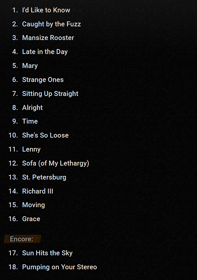Screen dimensions: 197x280
Task: Open the "Strange Ones" song link
Action: coord(43,80)
